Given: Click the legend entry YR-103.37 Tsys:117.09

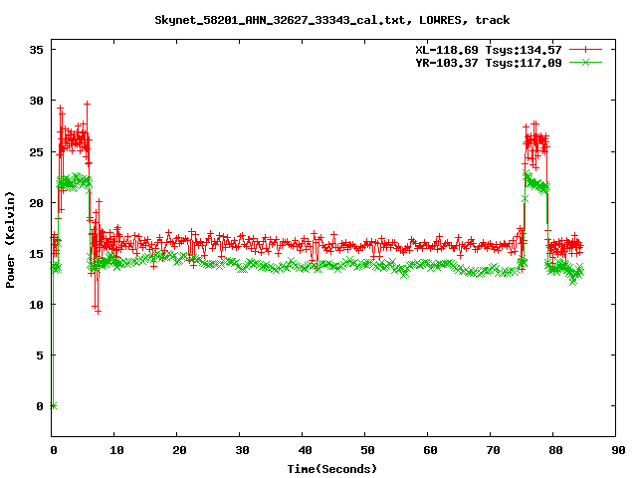Looking at the screenshot, I should [x=489, y=63].
